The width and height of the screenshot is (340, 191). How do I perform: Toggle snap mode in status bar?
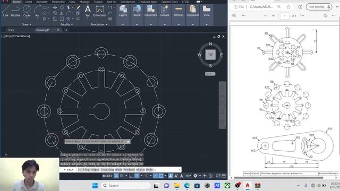122,176
